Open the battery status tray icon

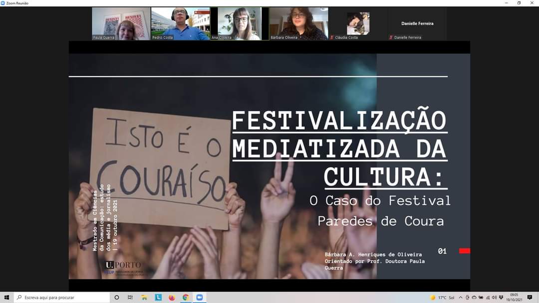pyautogui.click(x=481, y=298)
